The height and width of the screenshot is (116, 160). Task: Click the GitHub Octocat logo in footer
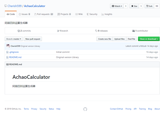pyautogui.click(x=85, y=109)
